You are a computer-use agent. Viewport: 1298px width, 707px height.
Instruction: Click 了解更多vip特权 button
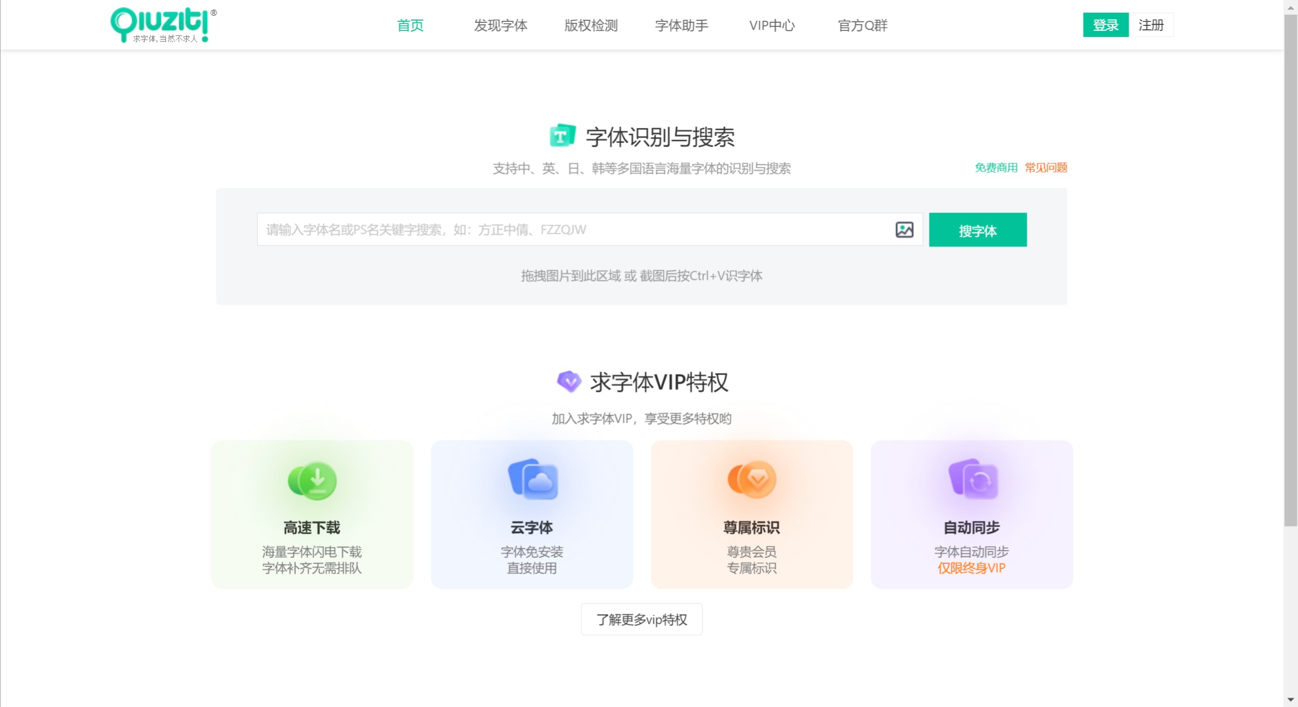pos(641,619)
